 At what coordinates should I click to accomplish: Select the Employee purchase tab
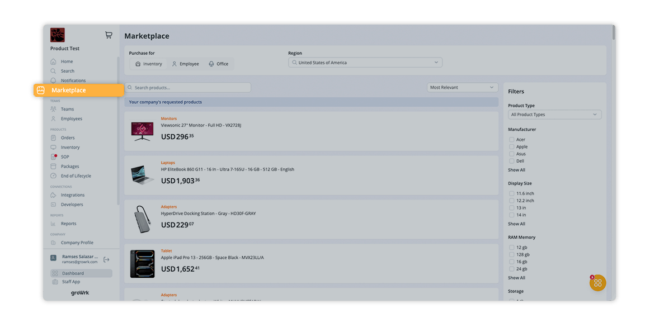185,64
